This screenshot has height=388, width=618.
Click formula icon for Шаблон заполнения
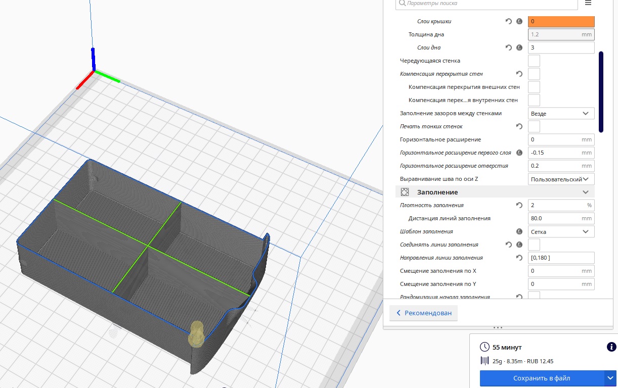coord(519,231)
